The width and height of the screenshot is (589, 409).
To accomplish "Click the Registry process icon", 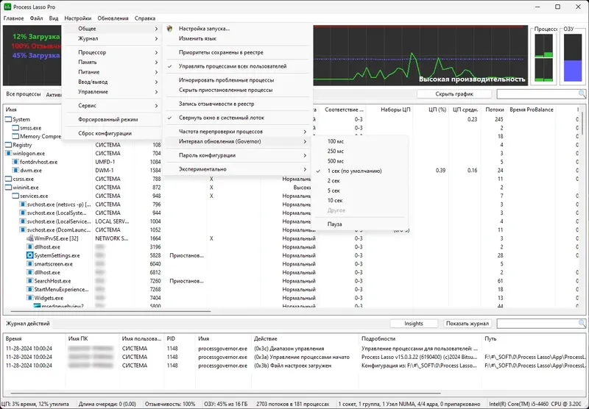I will pos(8,145).
